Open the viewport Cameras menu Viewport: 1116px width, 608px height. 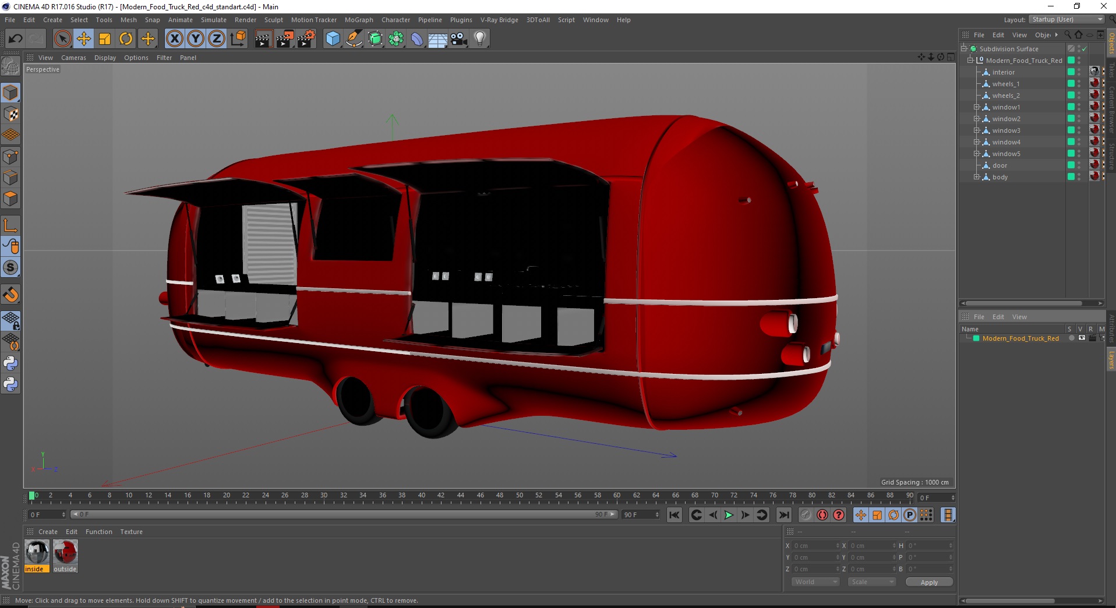73,58
